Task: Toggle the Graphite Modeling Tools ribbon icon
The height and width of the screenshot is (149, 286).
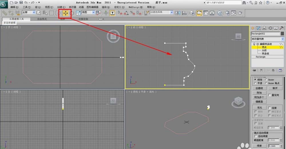Action: click(x=199, y=13)
